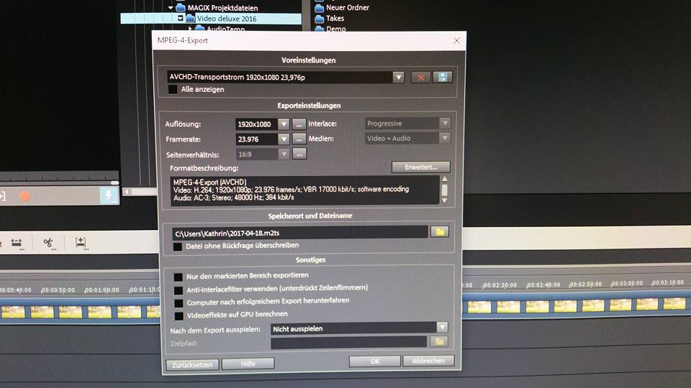Open custom resolution options (...) button
Viewport: 691px width, 388px height.
pyautogui.click(x=299, y=124)
